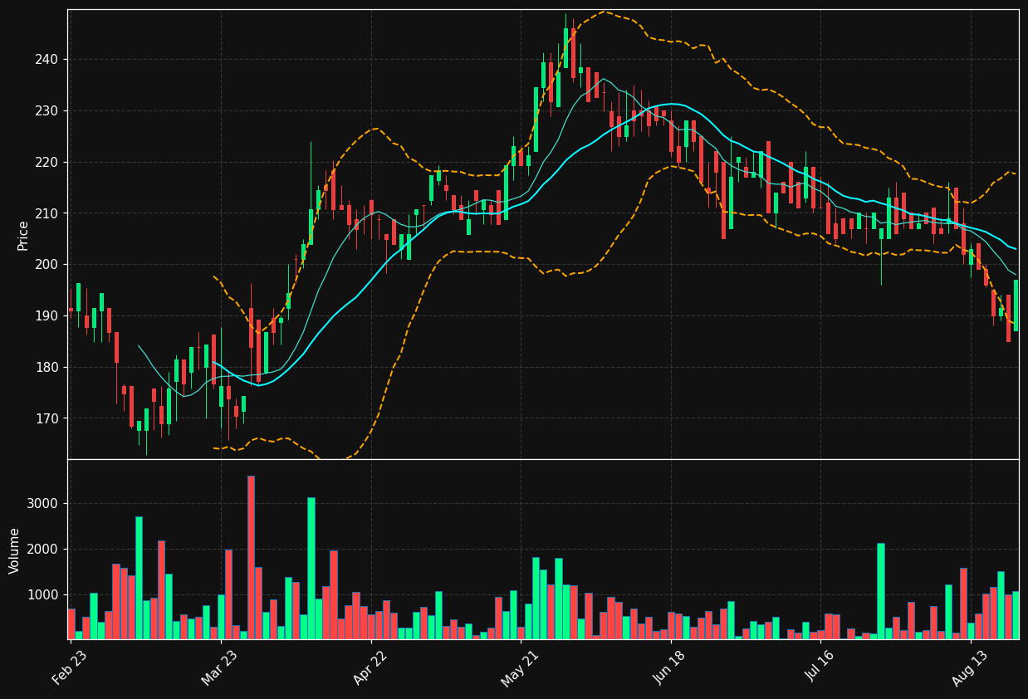Click the 2000 volume tick label

coord(42,550)
